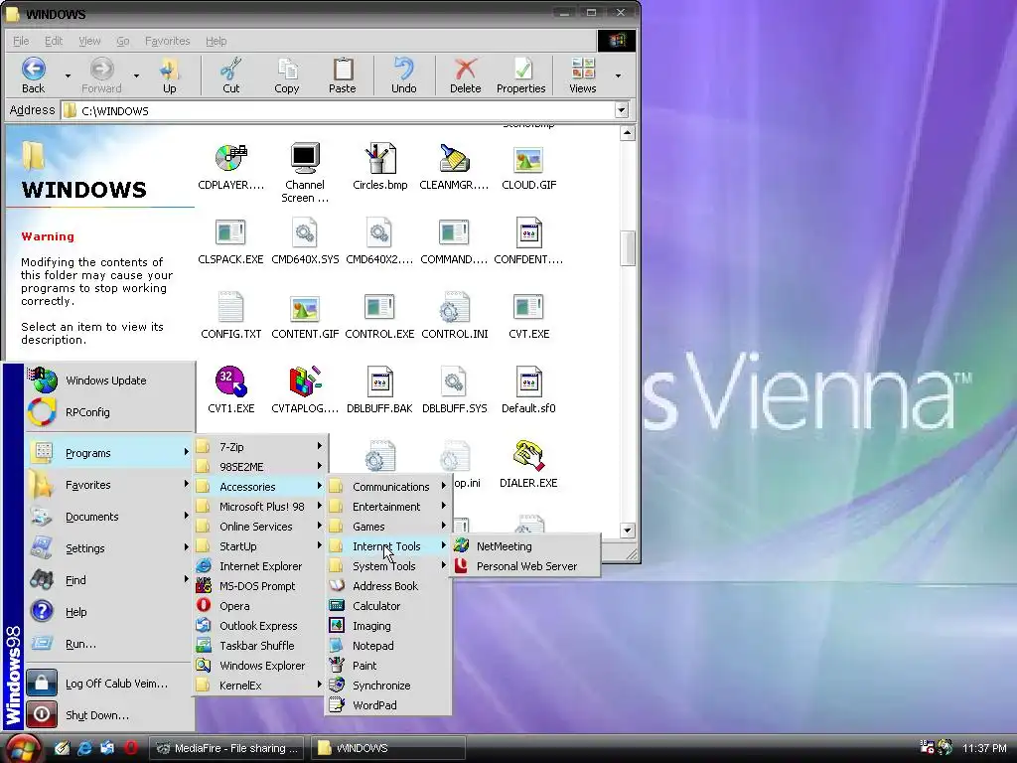
Task: Open the Favorites menu in Explorer
Action: [167, 41]
